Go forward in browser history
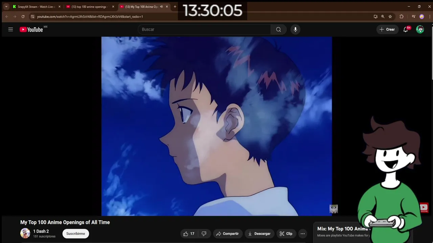 click(x=15, y=17)
